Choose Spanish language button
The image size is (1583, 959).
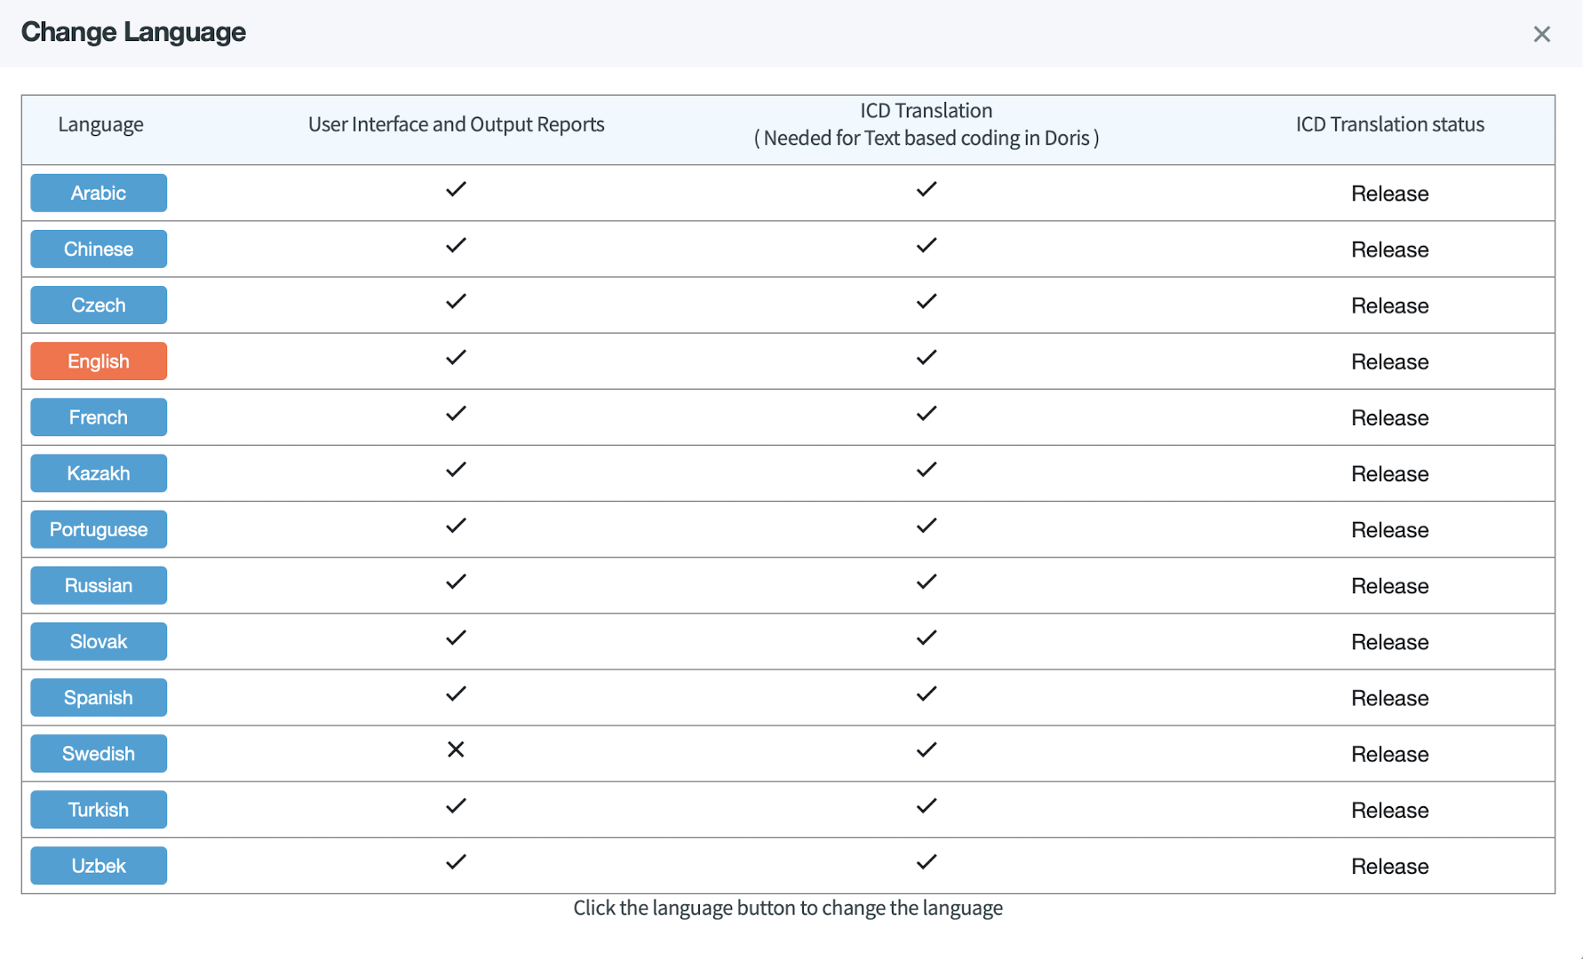pyautogui.click(x=99, y=697)
